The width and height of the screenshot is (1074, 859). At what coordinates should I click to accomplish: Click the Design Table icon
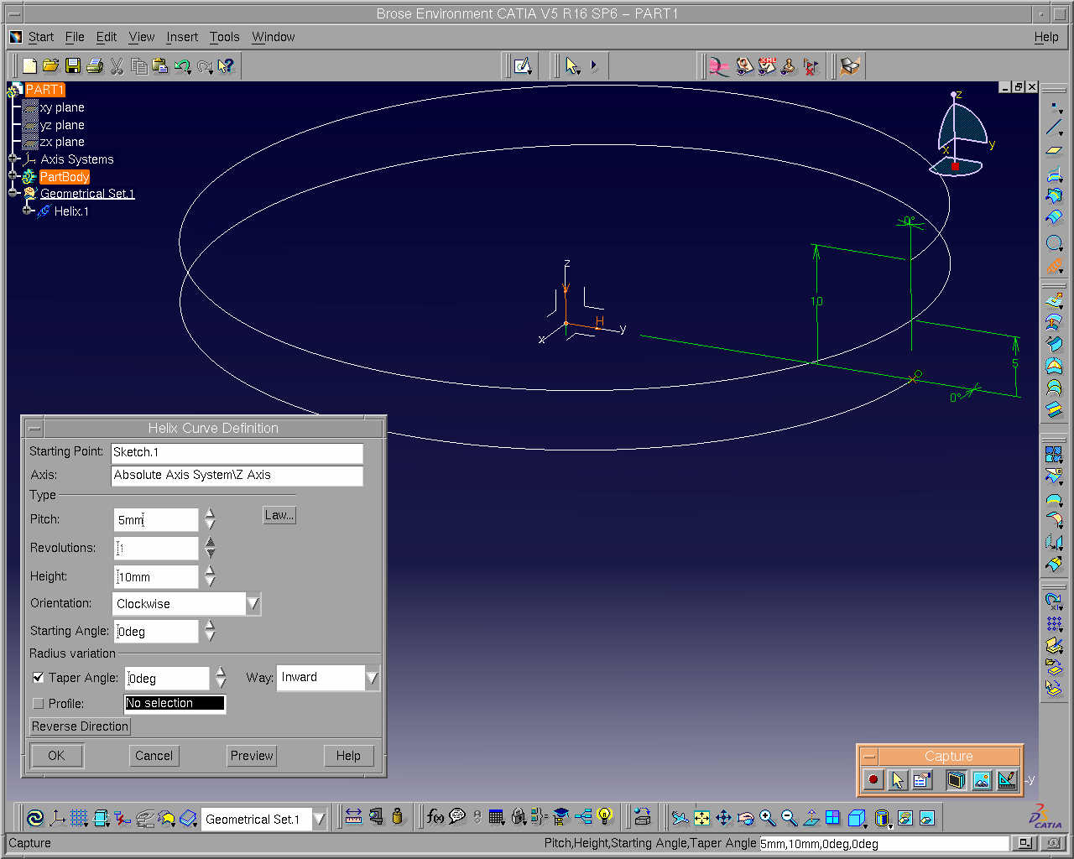pyautogui.click(x=497, y=816)
